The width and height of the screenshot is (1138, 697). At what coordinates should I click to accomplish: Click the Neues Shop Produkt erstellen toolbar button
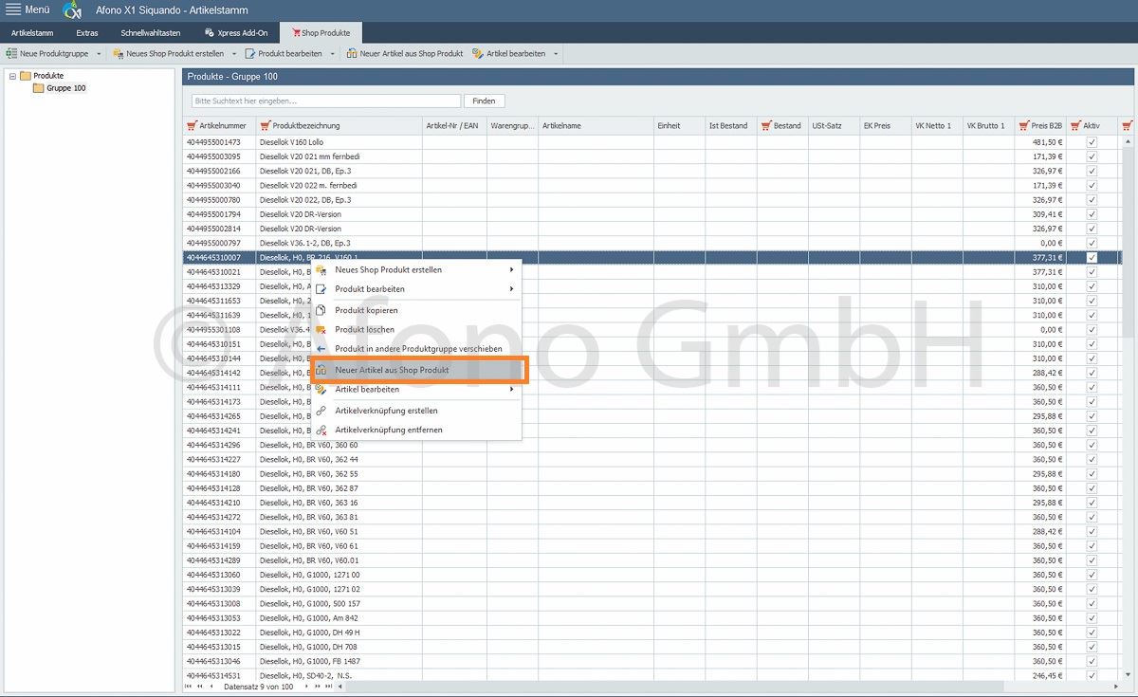pos(169,54)
